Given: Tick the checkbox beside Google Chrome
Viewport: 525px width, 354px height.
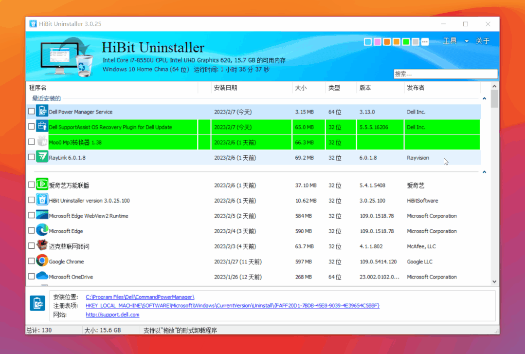Looking at the screenshot, I should pyautogui.click(x=32, y=261).
